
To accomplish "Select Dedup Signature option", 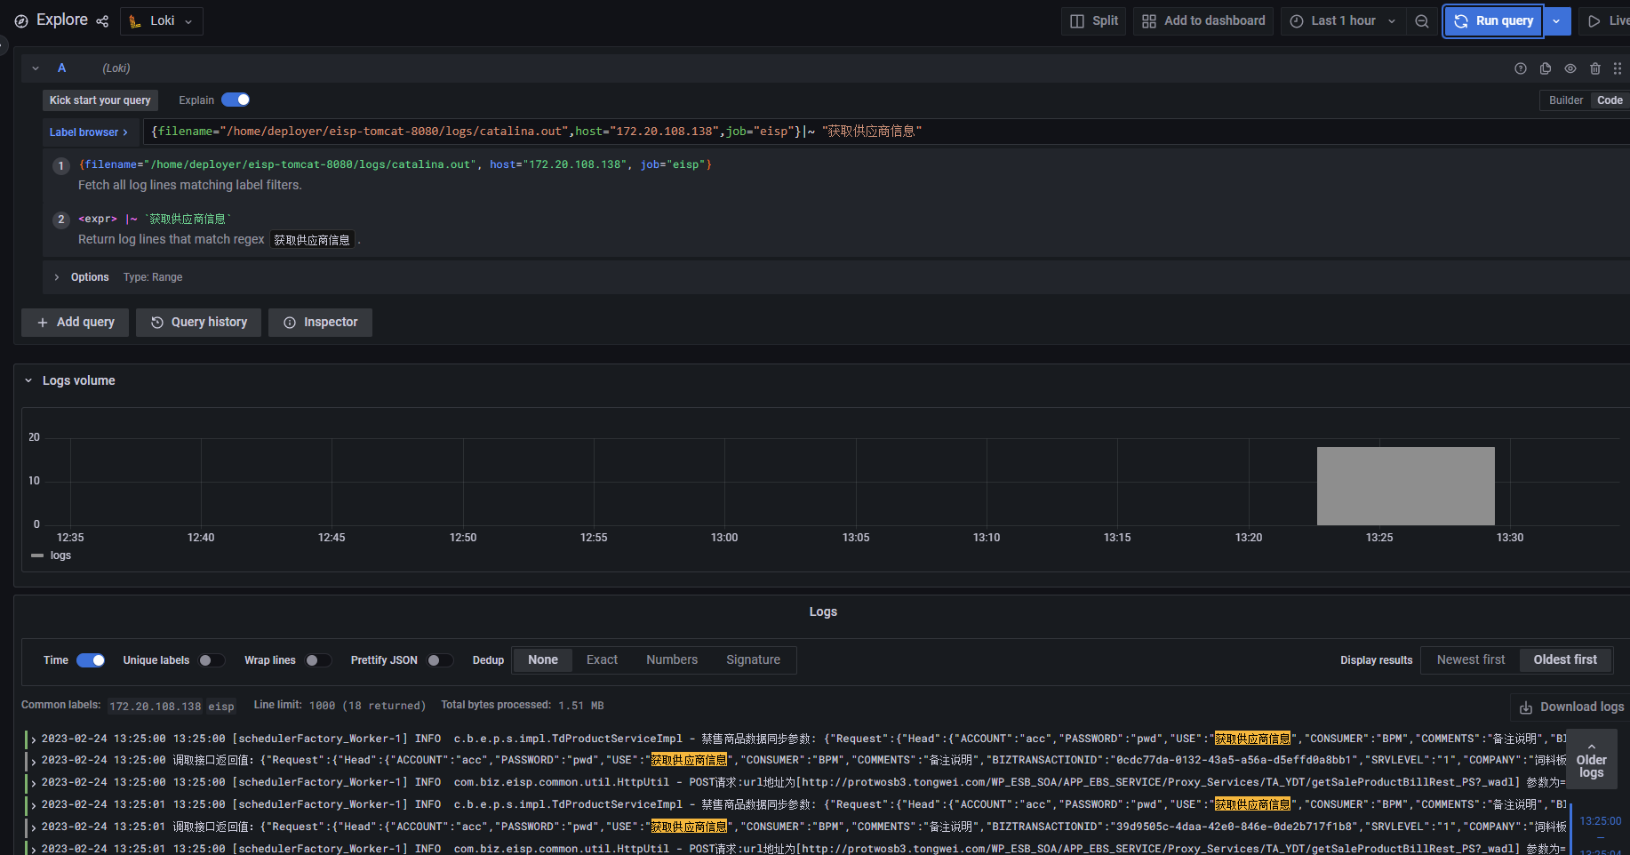I will click(753, 660).
